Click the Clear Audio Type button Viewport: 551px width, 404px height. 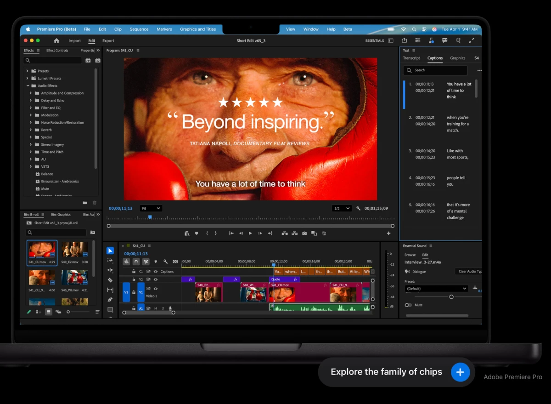[x=469, y=272]
